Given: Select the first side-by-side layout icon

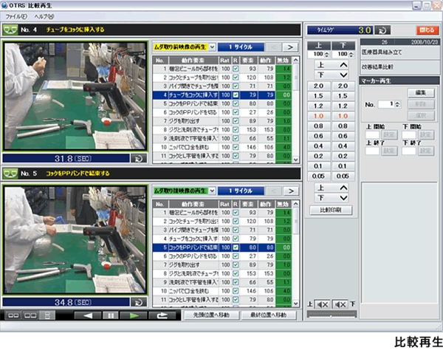Looking at the screenshot, I should pos(13,315).
